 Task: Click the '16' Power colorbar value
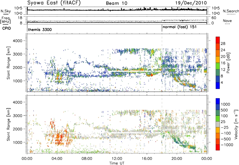(223, 63)
